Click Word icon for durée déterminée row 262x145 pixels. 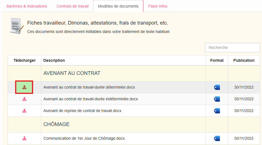click(217, 87)
